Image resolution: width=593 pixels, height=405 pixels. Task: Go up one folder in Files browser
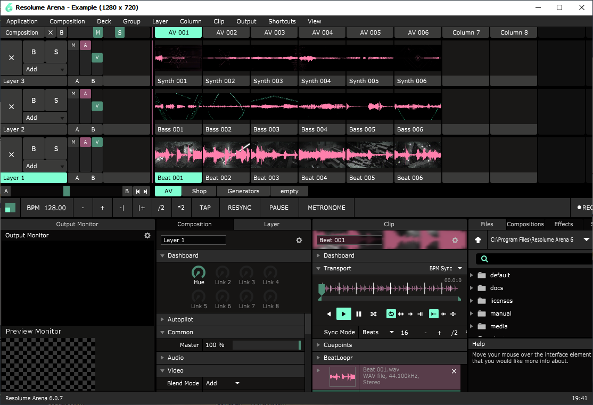tap(478, 239)
